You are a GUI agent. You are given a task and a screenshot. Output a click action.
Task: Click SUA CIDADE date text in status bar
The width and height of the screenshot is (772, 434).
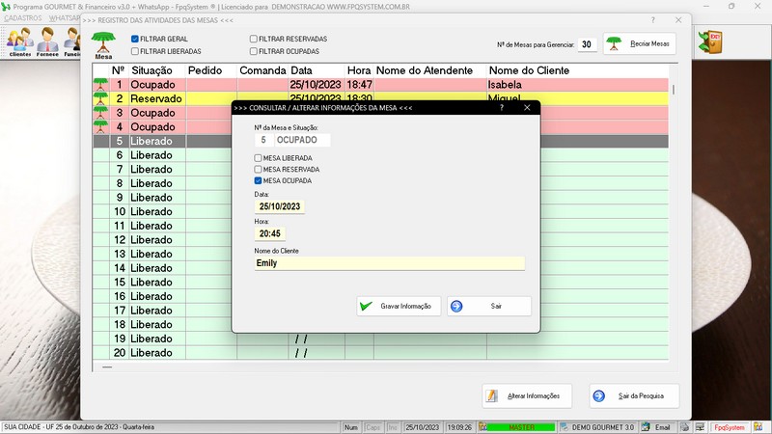[79, 427]
